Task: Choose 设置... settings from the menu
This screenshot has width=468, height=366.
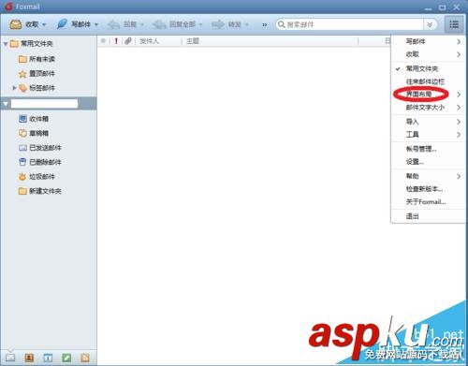Action: [428, 162]
